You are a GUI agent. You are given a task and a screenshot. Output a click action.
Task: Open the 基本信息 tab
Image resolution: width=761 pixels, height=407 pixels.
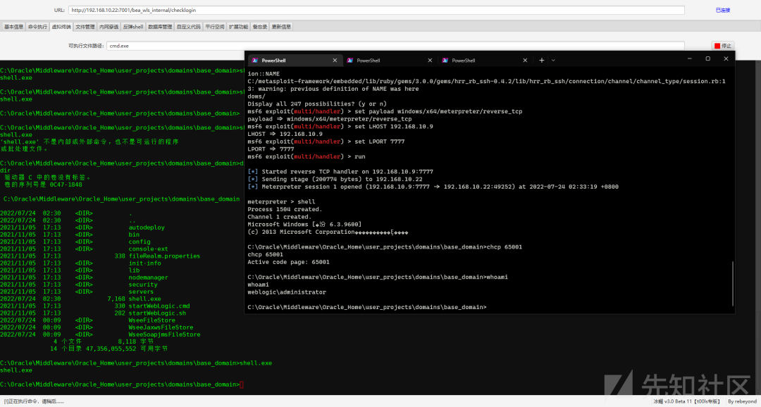pos(13,27)
